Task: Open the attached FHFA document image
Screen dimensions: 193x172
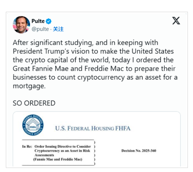Action: 97,139
